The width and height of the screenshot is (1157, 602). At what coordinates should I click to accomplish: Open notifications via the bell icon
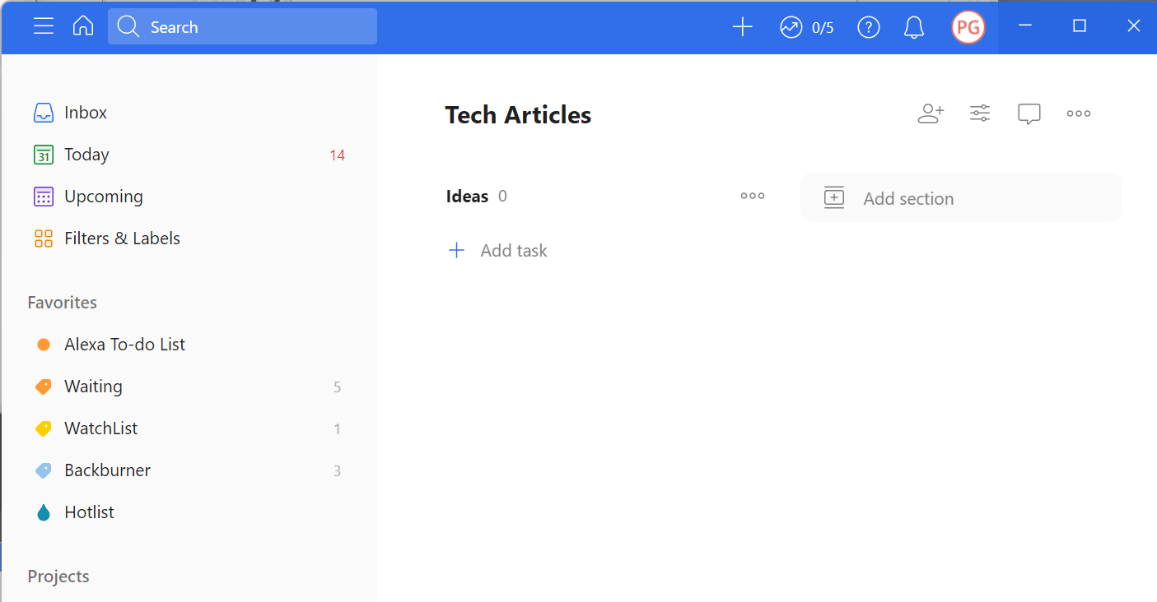pyautogui.click(x=913, y=26)
